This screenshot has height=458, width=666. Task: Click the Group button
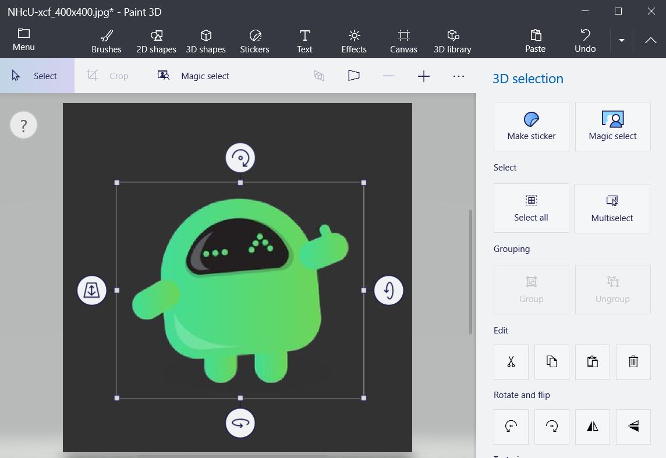coord(532,289)
